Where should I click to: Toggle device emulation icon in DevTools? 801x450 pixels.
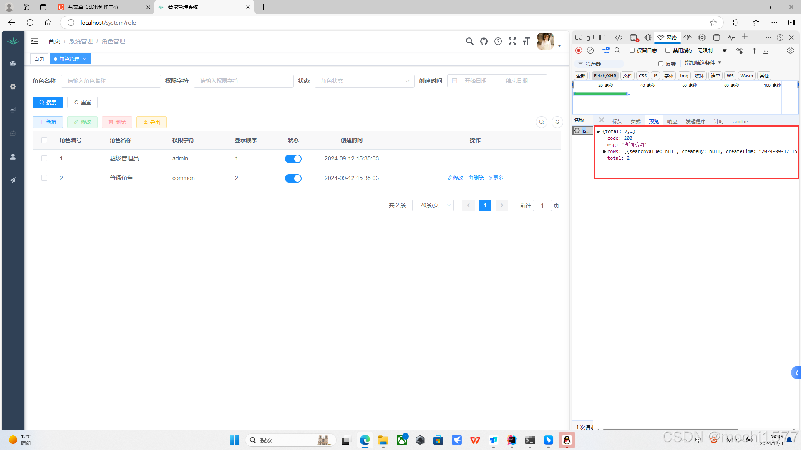(x=590, y=37)
